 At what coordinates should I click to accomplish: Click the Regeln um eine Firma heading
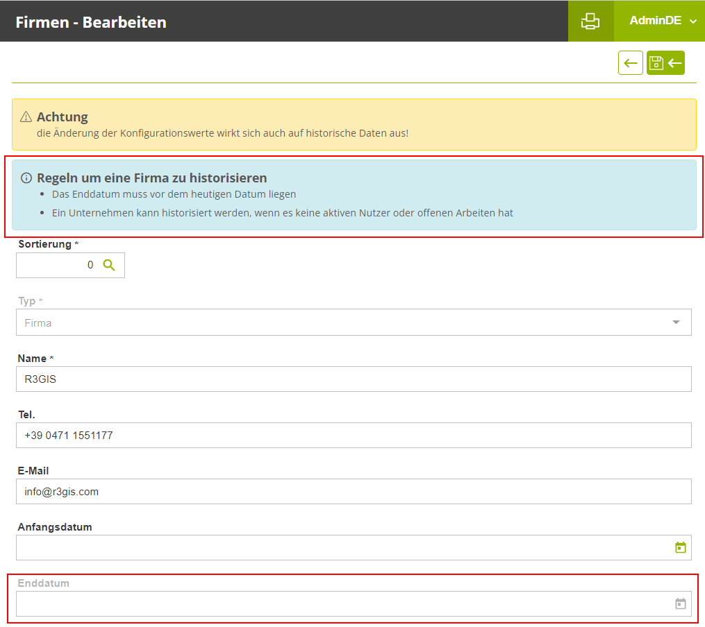(x=151, y=178)
